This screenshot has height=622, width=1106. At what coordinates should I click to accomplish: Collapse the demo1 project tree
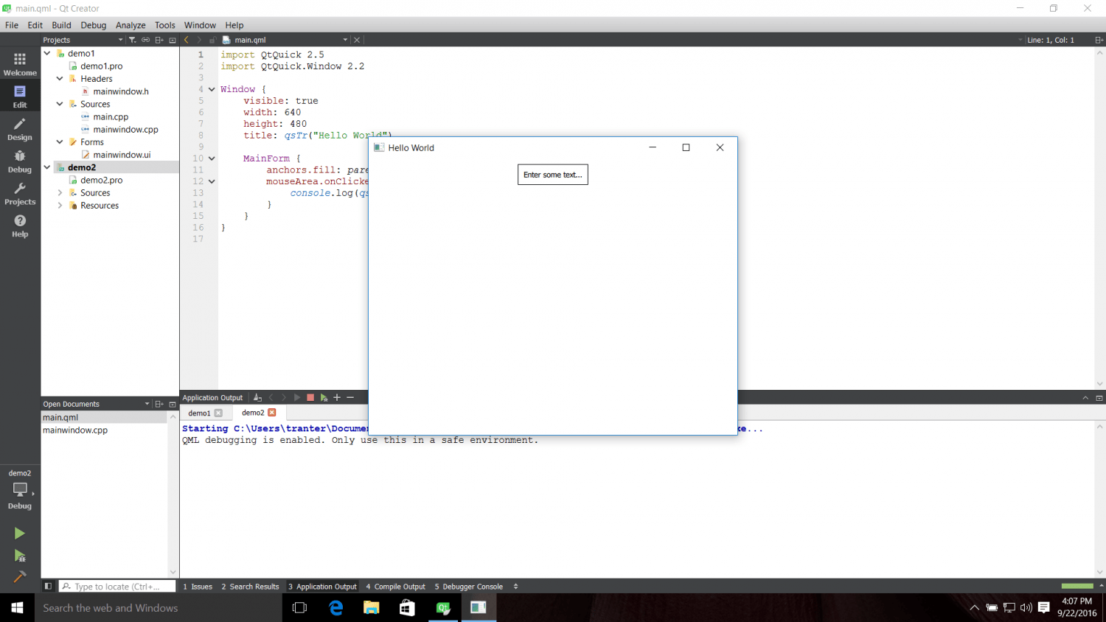tap(46, 53)
